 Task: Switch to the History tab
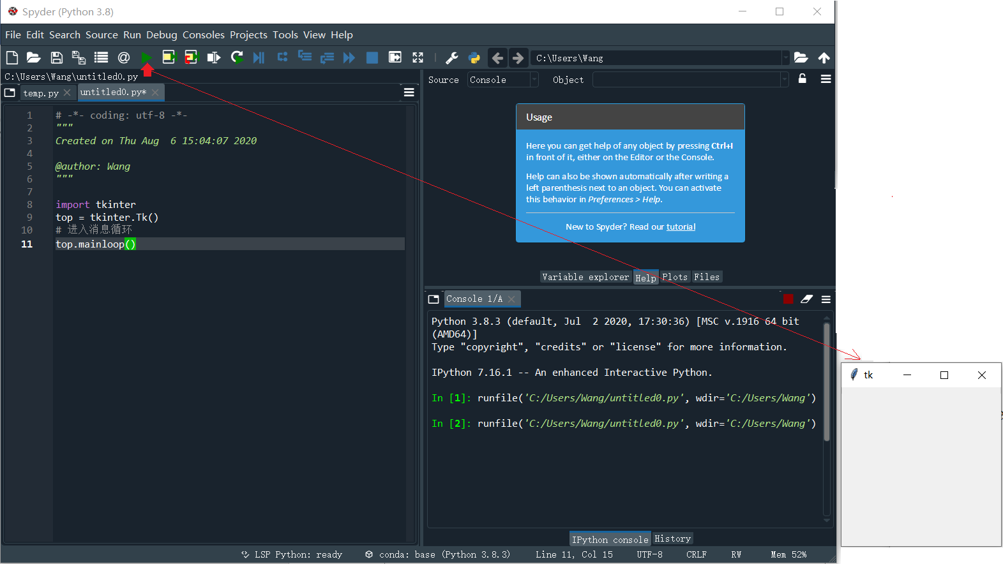(x=672, y=539)
